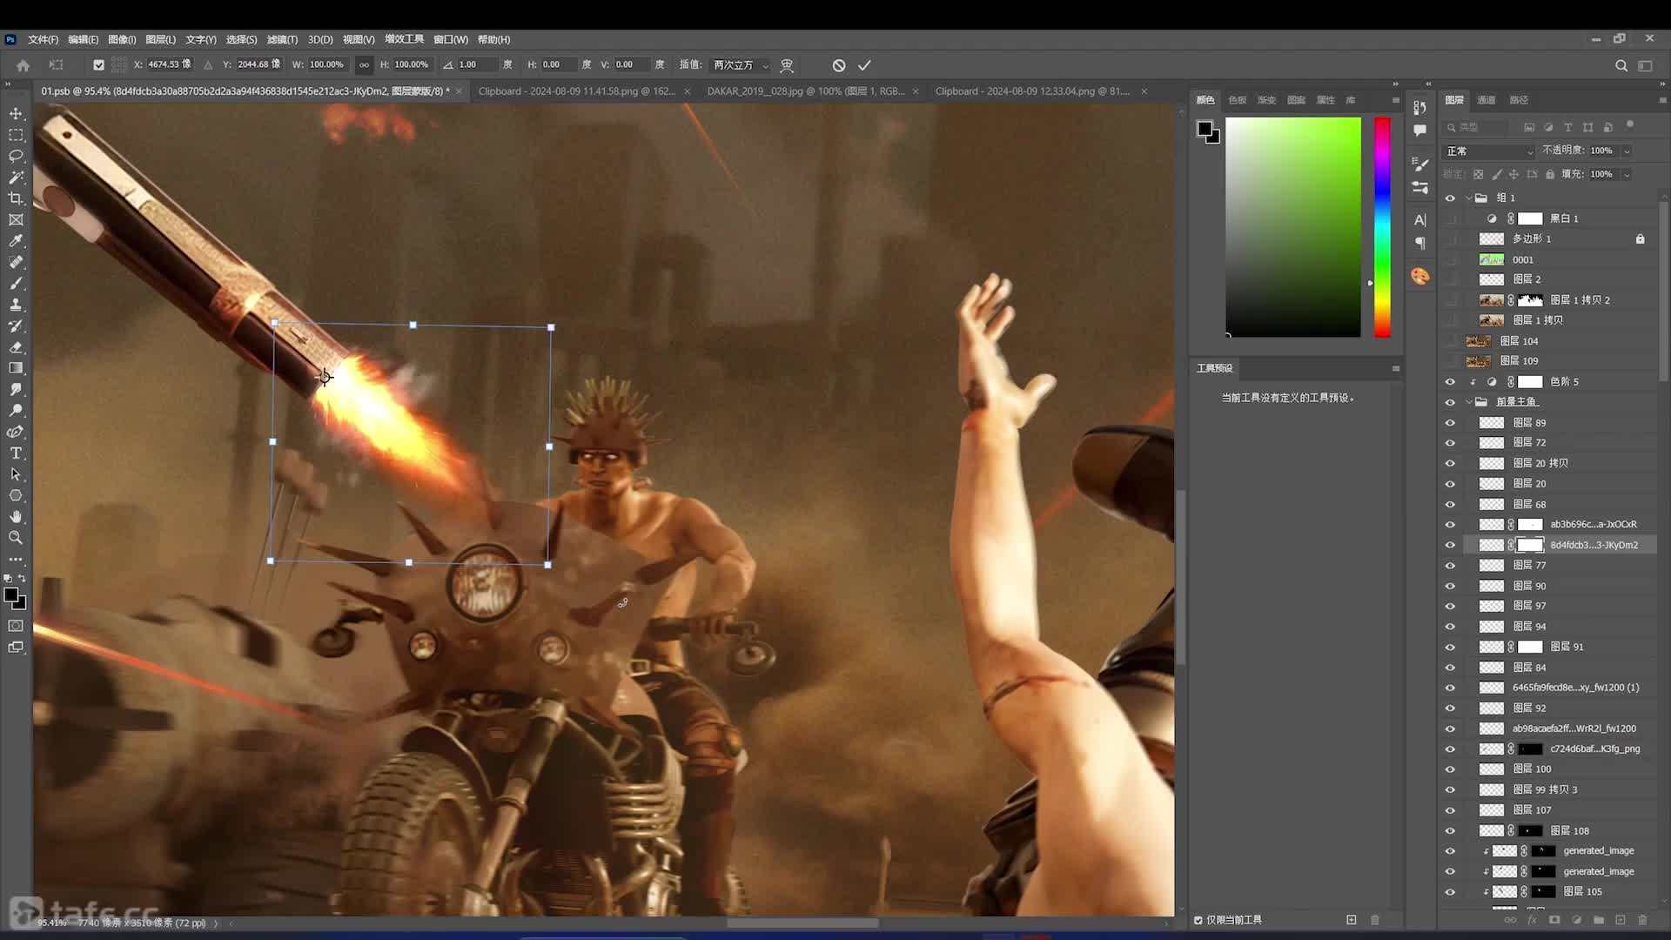
Task: Collapse the 前景主角 group
Action: 1469,401
